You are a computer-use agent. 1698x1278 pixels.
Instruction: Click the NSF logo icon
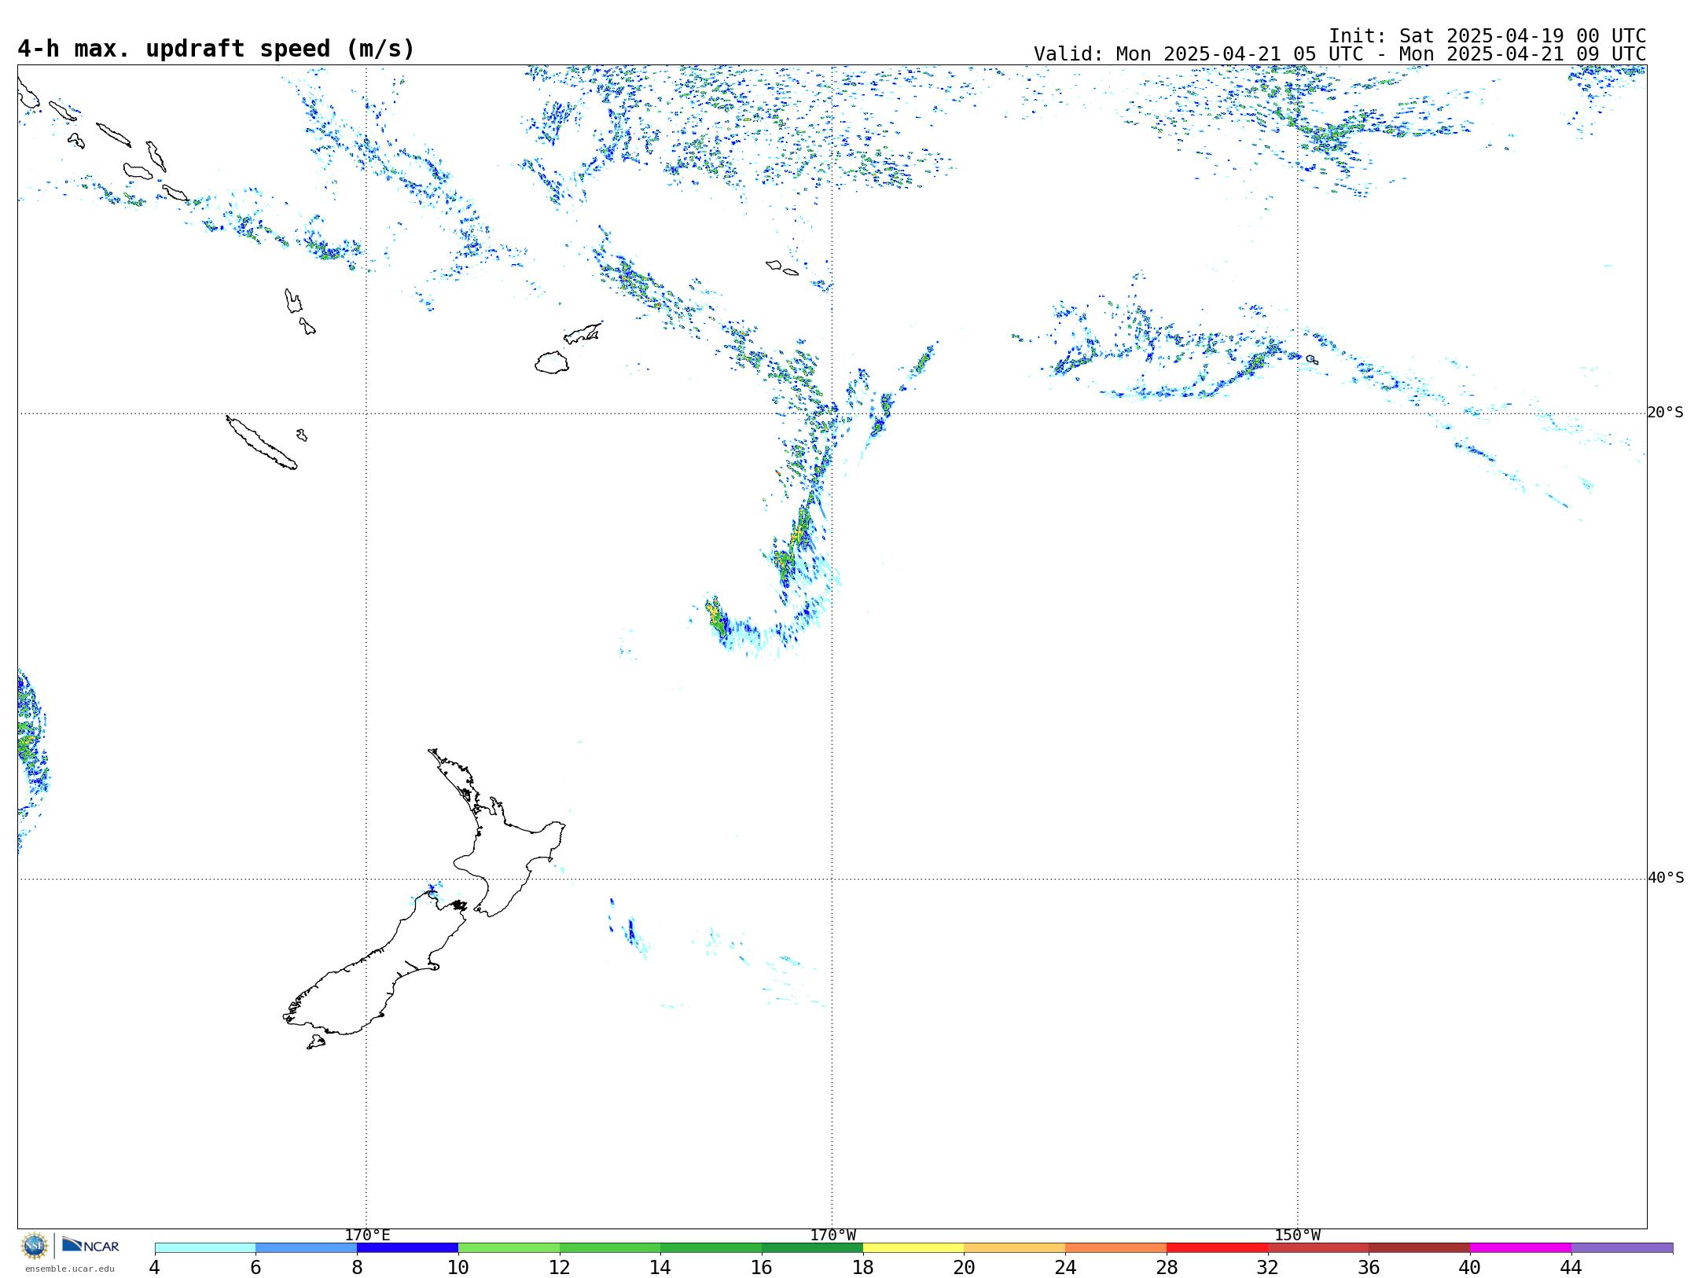coord(35,1246)
